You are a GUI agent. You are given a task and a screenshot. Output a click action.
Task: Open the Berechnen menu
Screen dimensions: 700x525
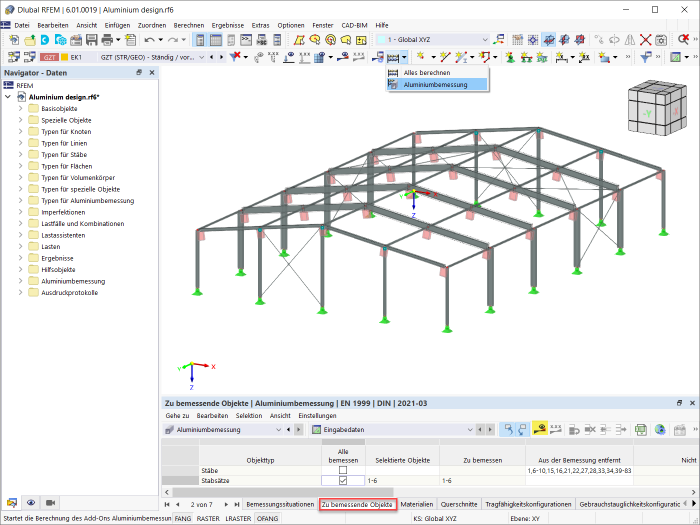point(189,25)
